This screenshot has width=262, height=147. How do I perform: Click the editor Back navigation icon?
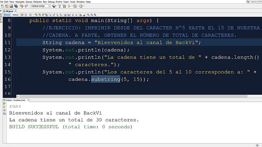[25, 15]
